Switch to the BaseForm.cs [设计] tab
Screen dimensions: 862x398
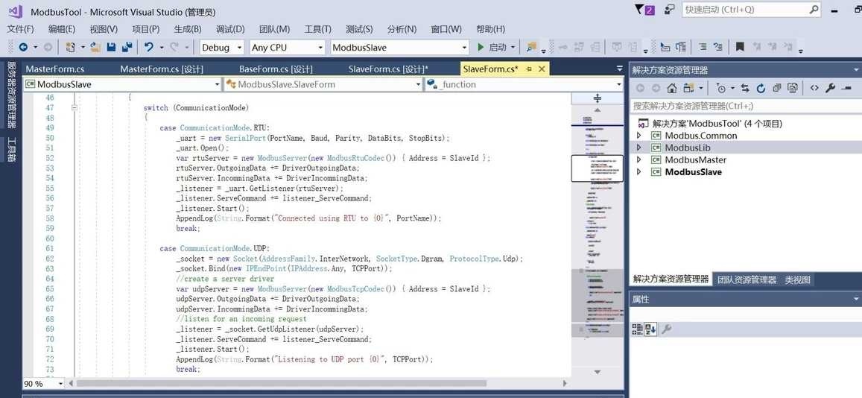pos(276,69)
